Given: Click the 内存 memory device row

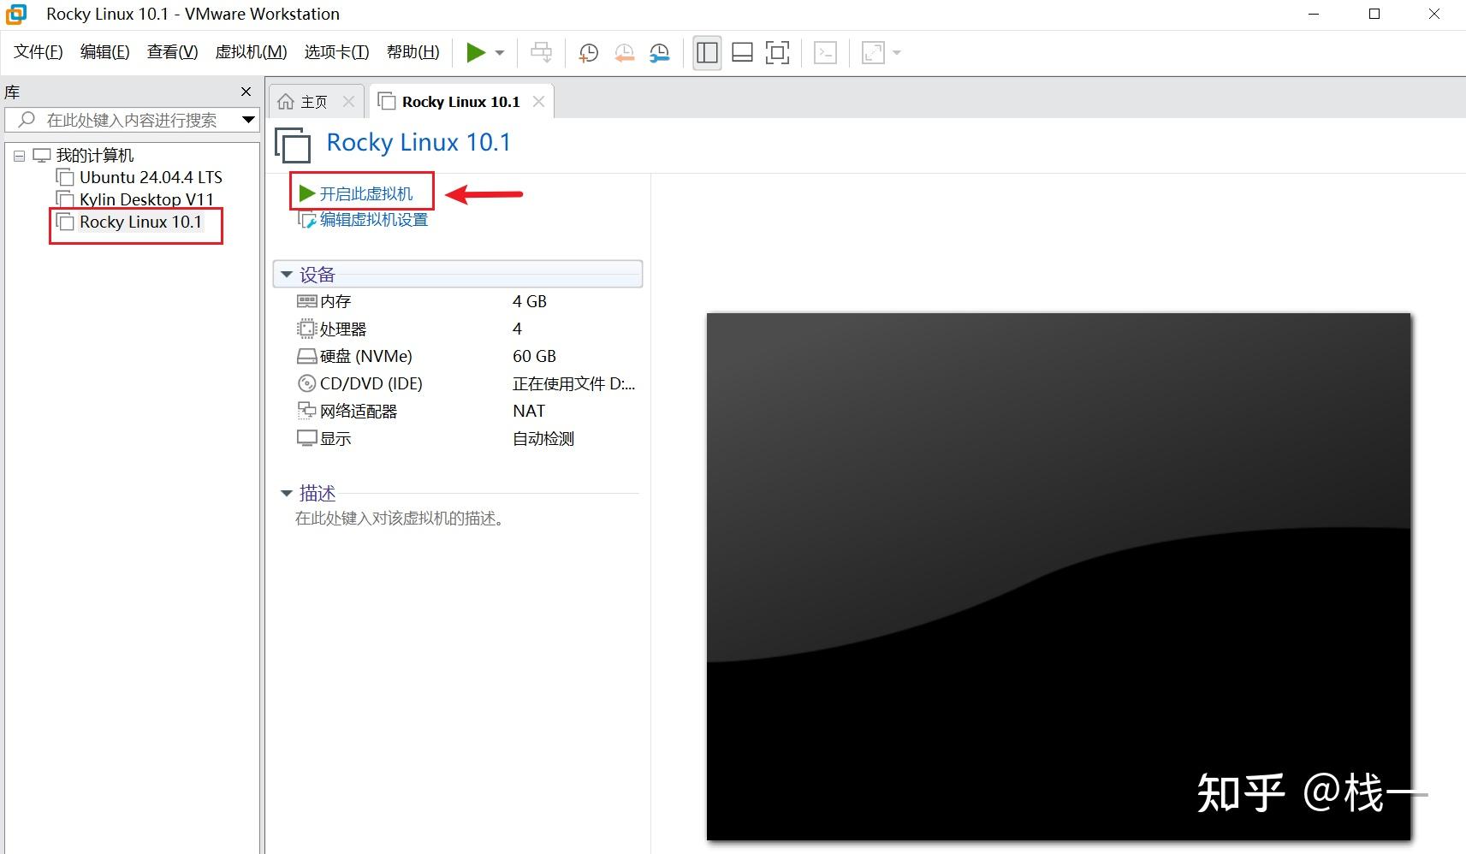Looking at the screenshot, I should coord(457,301).
